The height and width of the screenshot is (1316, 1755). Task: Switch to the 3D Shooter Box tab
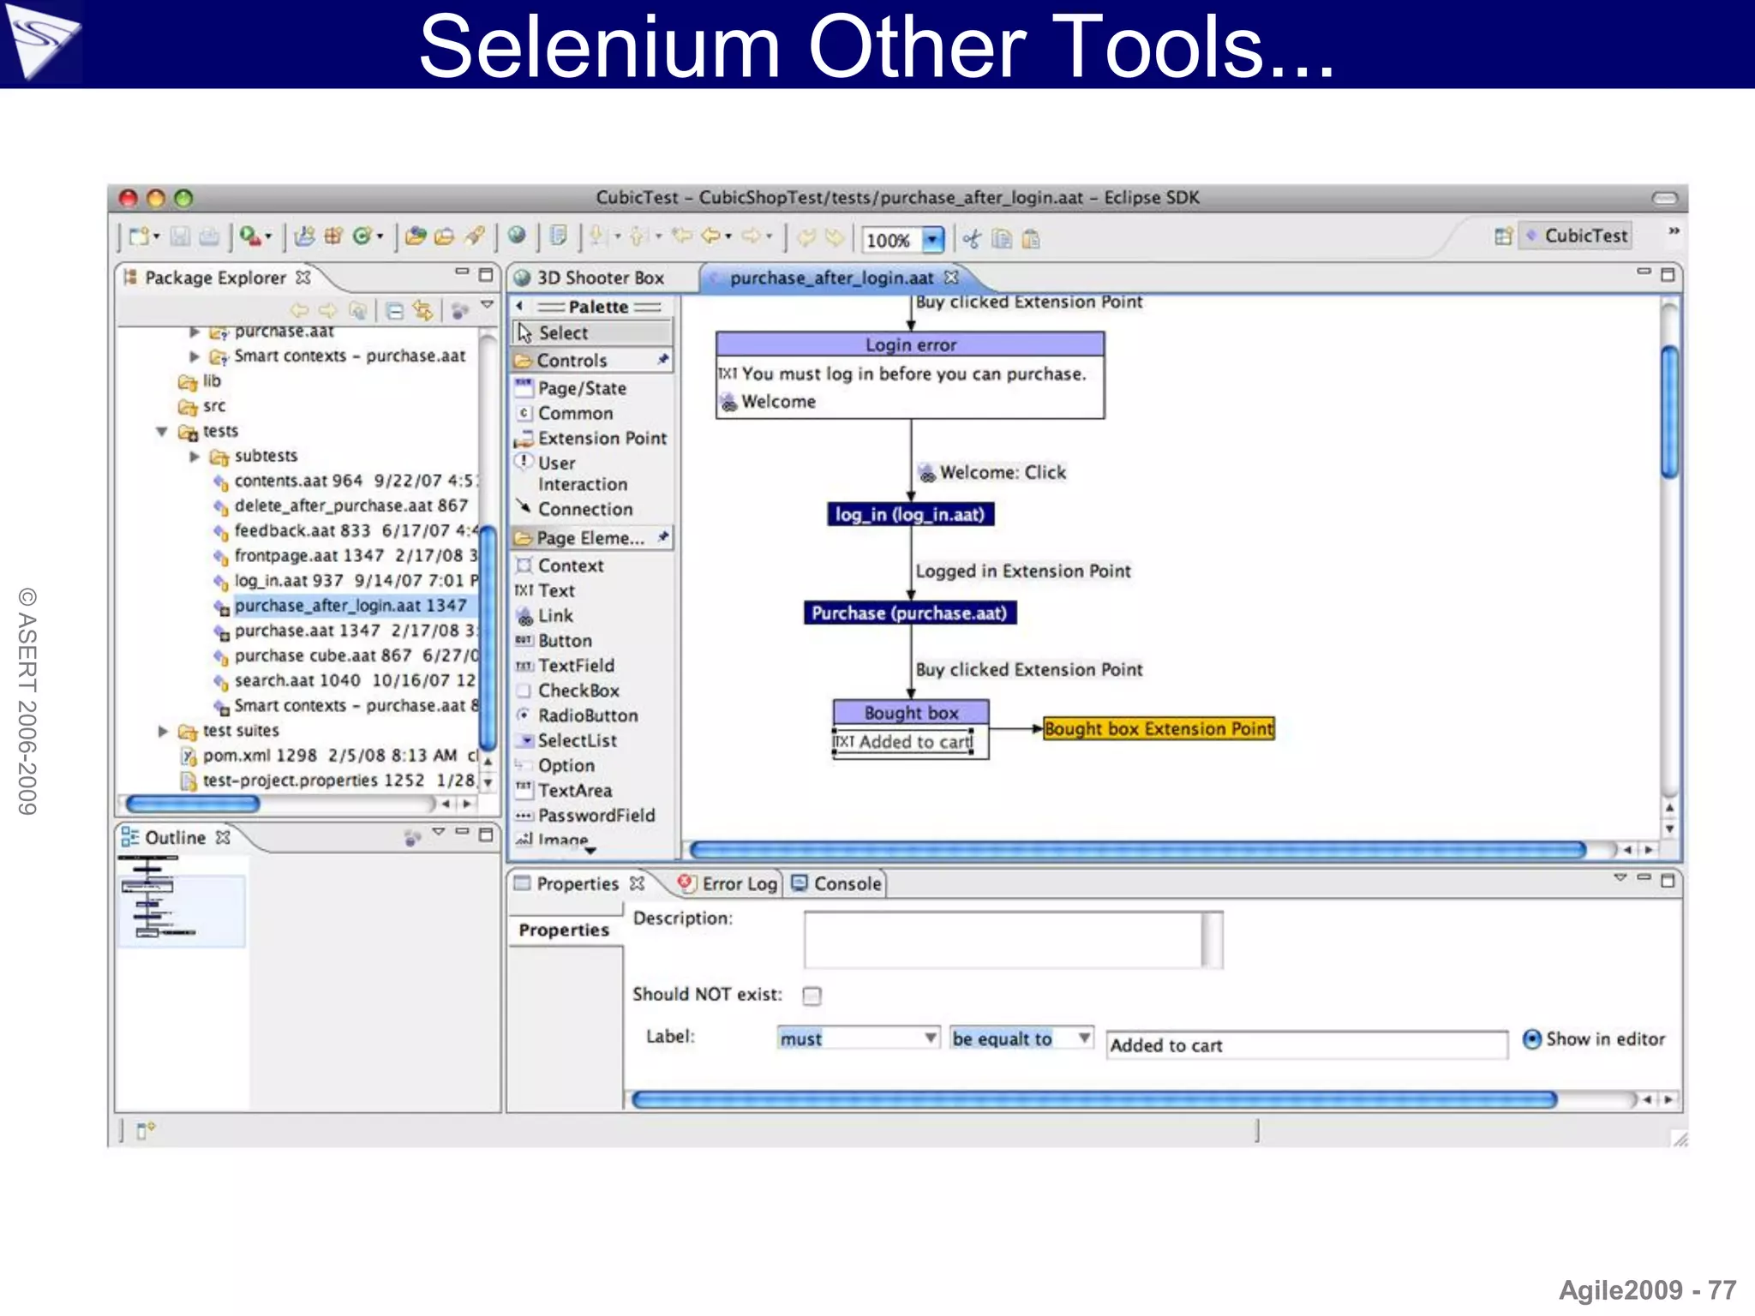tap(589, 278)
